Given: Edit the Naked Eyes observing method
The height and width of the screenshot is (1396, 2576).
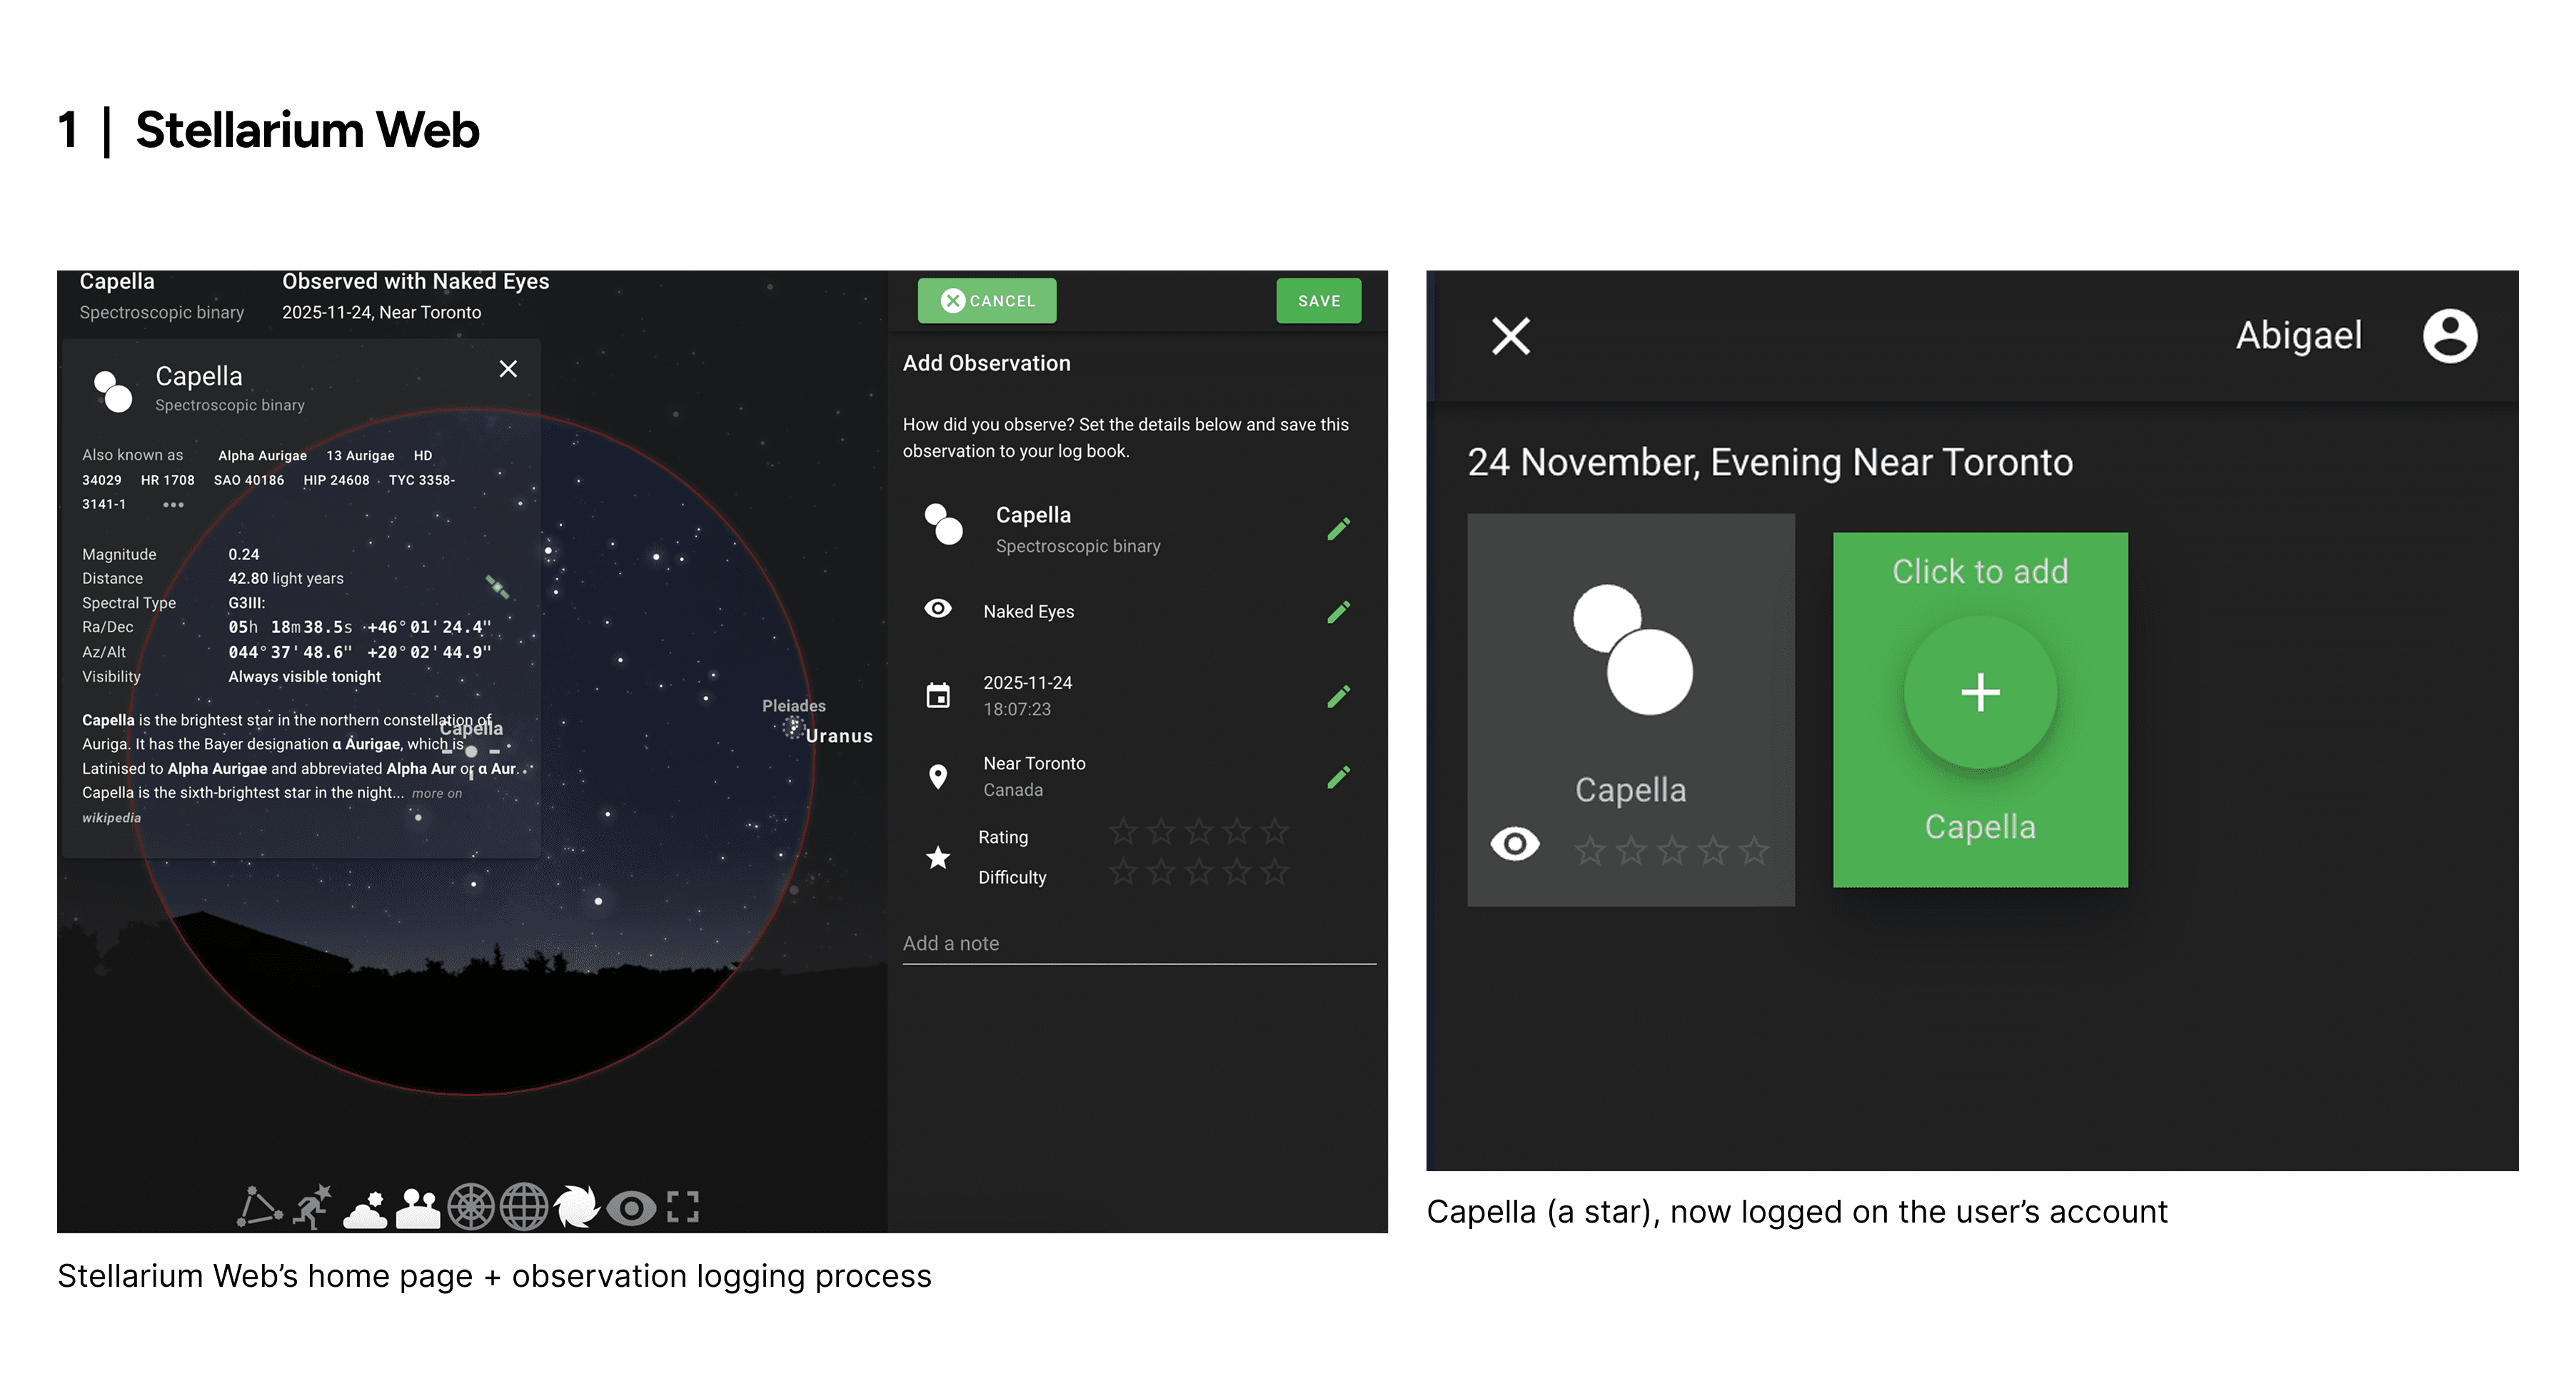Looking at the screenshot, I should 1339,612.
